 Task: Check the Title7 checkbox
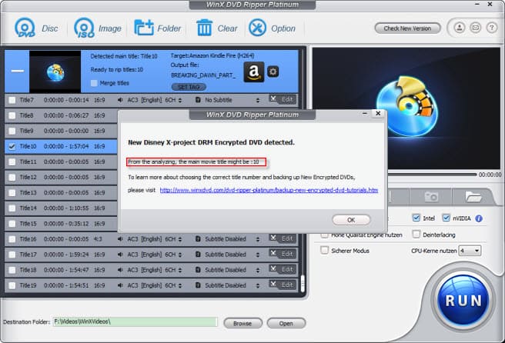tap(12, 100)
